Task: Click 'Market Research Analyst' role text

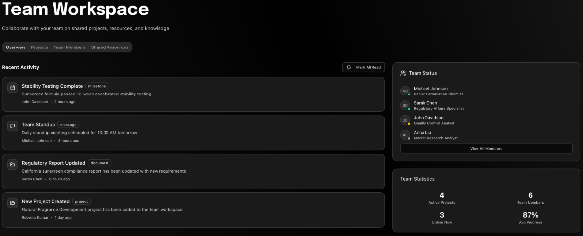Action: tap(435, 138)
